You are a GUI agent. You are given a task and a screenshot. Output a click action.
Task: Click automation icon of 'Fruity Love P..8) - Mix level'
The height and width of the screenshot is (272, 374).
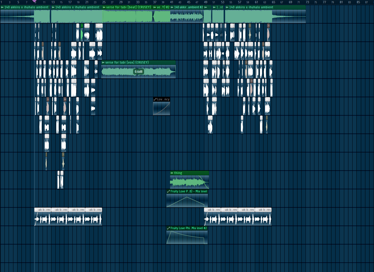(168, 192)
